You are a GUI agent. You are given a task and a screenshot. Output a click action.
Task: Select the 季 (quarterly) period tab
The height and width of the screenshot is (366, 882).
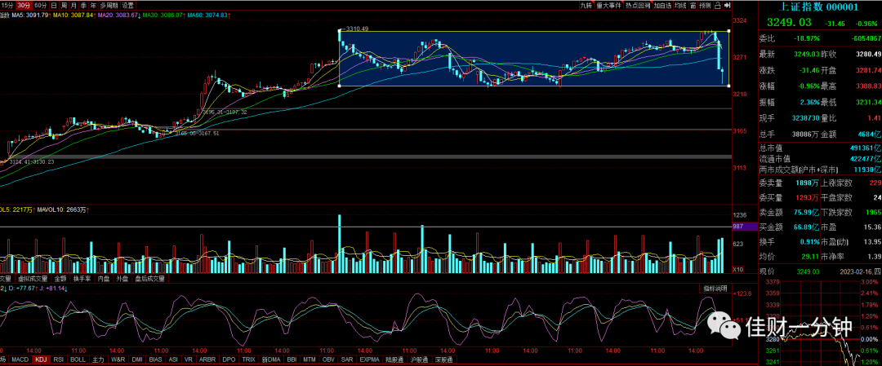coord(83,6)
